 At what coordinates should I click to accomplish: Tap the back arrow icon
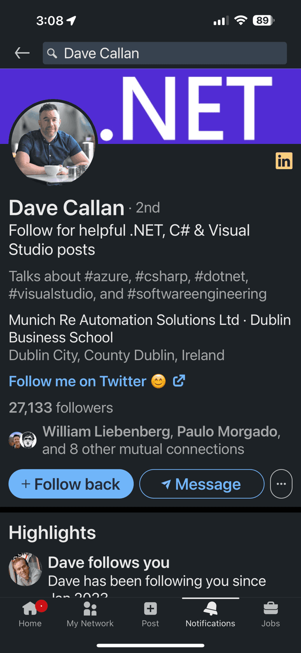click(x=22, y=53)
